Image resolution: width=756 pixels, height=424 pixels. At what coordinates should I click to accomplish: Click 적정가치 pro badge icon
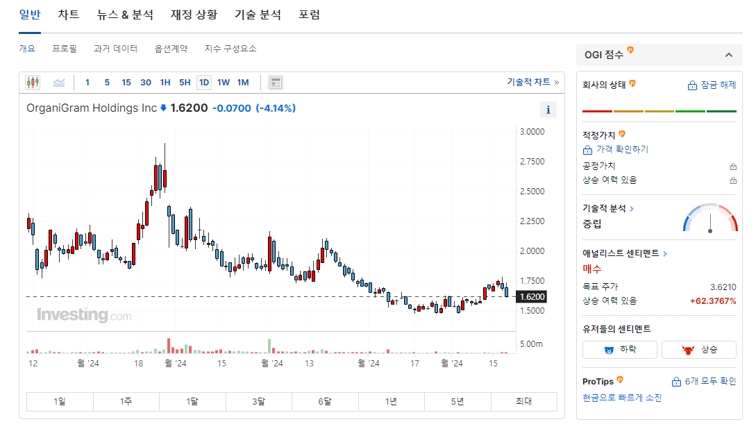(622, 134)
